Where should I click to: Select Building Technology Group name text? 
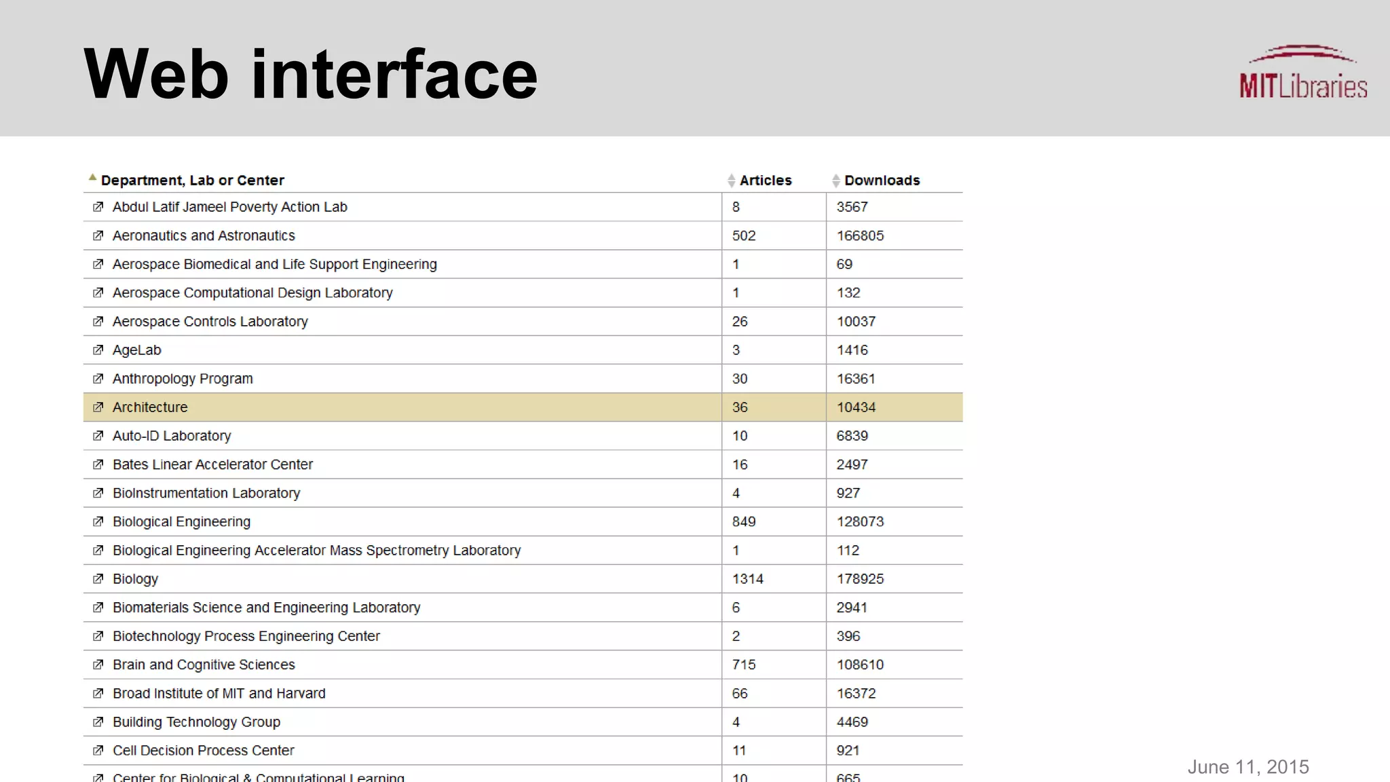click(197, 722)
